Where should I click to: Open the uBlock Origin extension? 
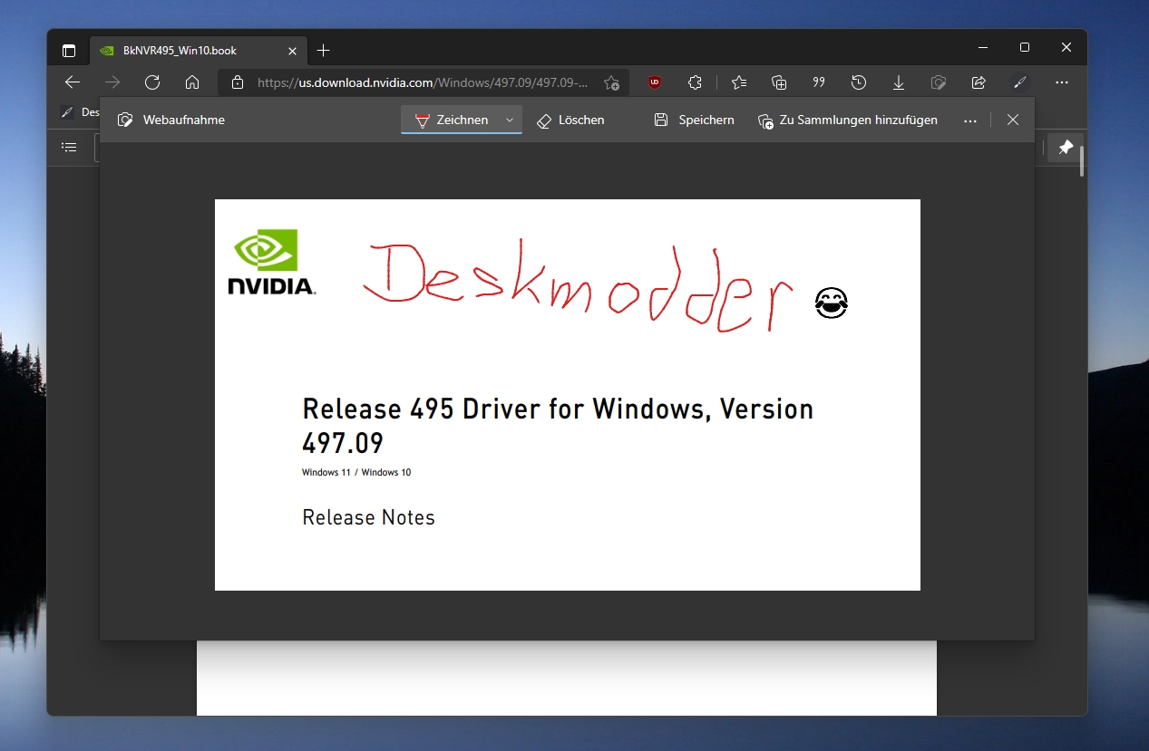[x=655, y=82]
